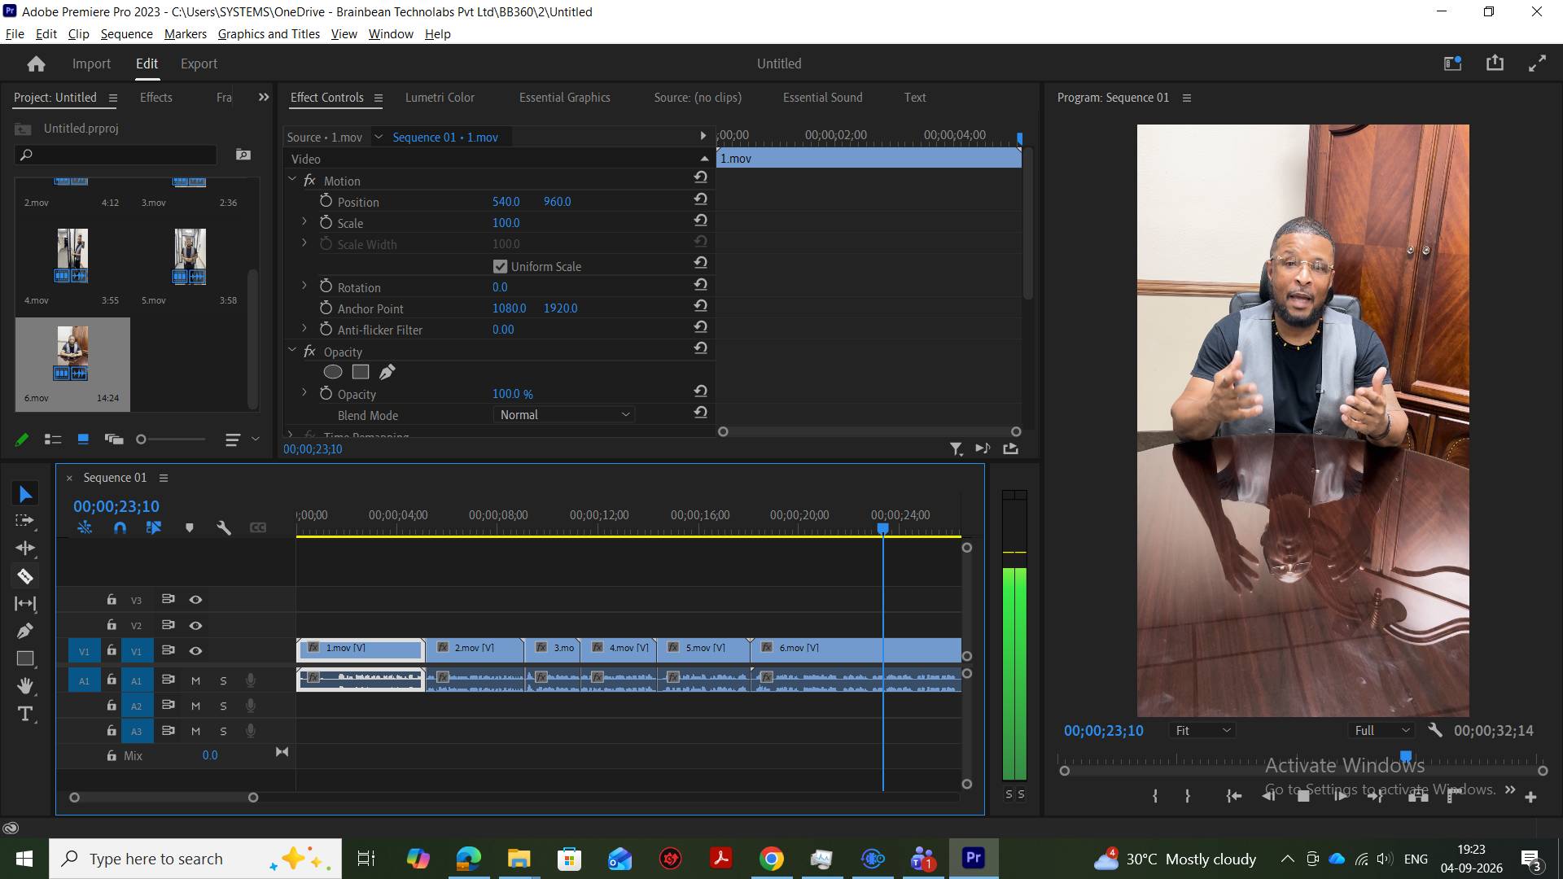The width and height of the screenshot is (1563, 879).
Task: Click the Track Select Forward tool
Action: click(25, 521)
